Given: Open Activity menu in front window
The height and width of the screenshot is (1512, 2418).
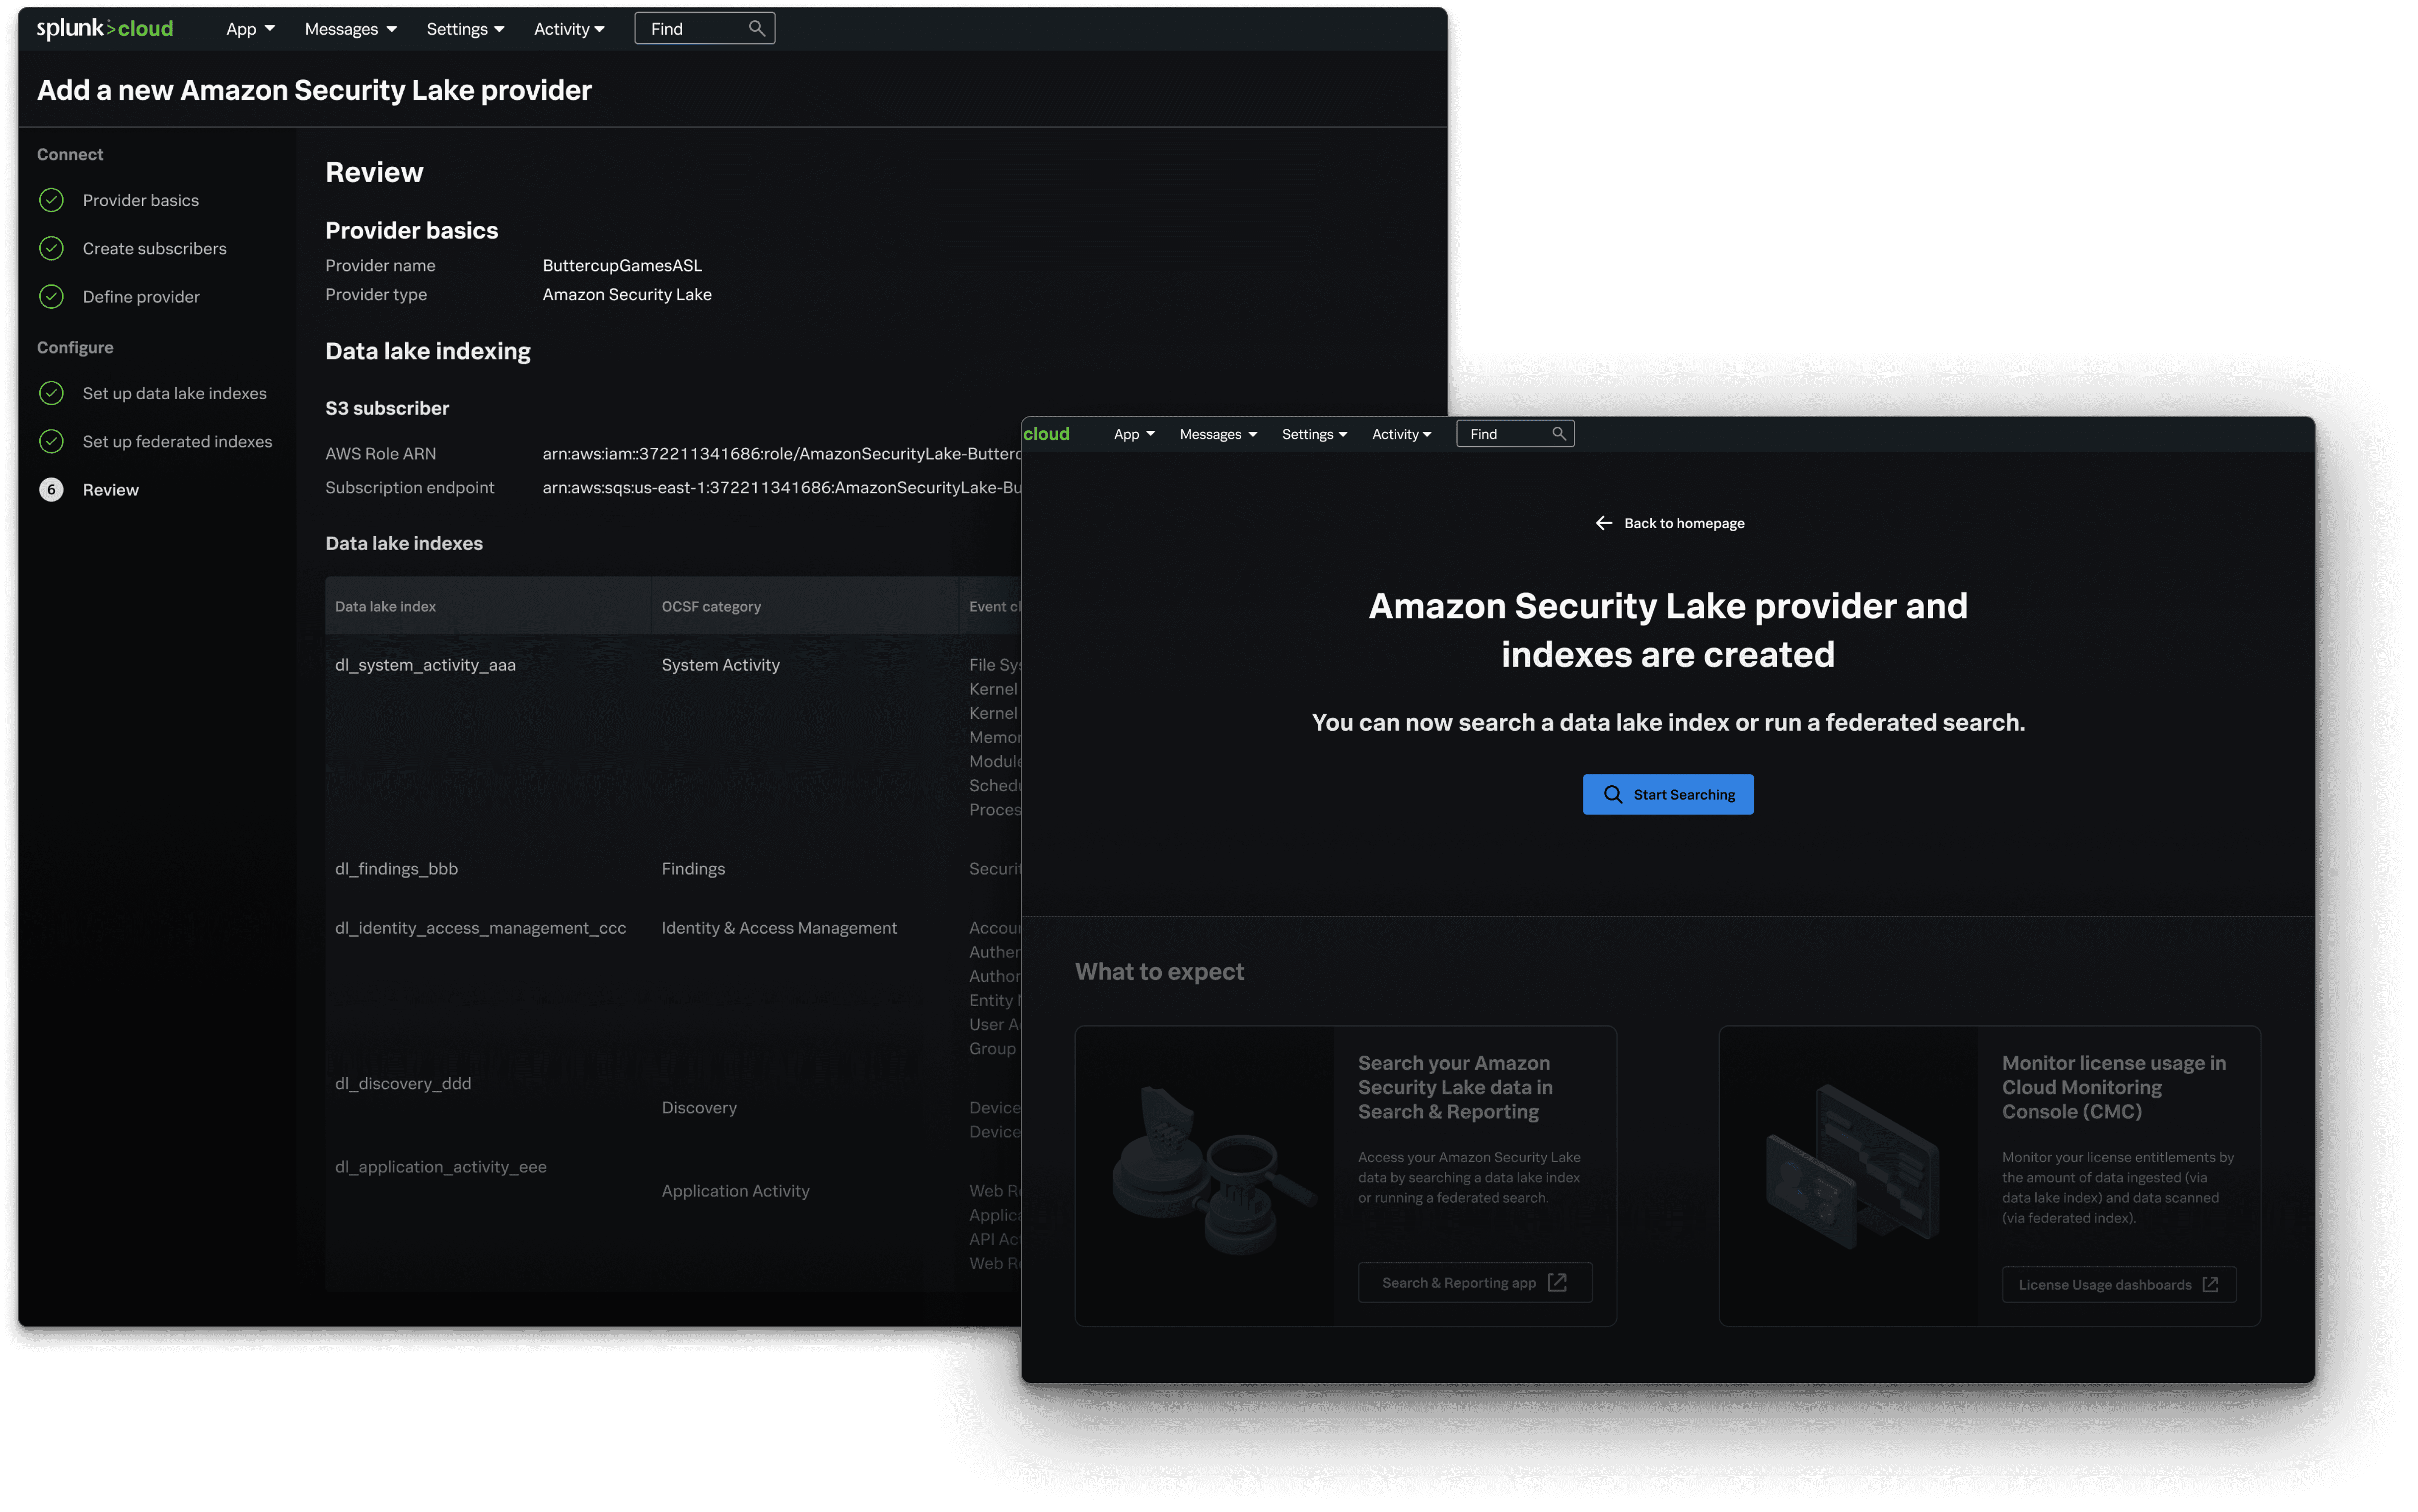Looking at the screenshot, I should [x=1401, y=434].
